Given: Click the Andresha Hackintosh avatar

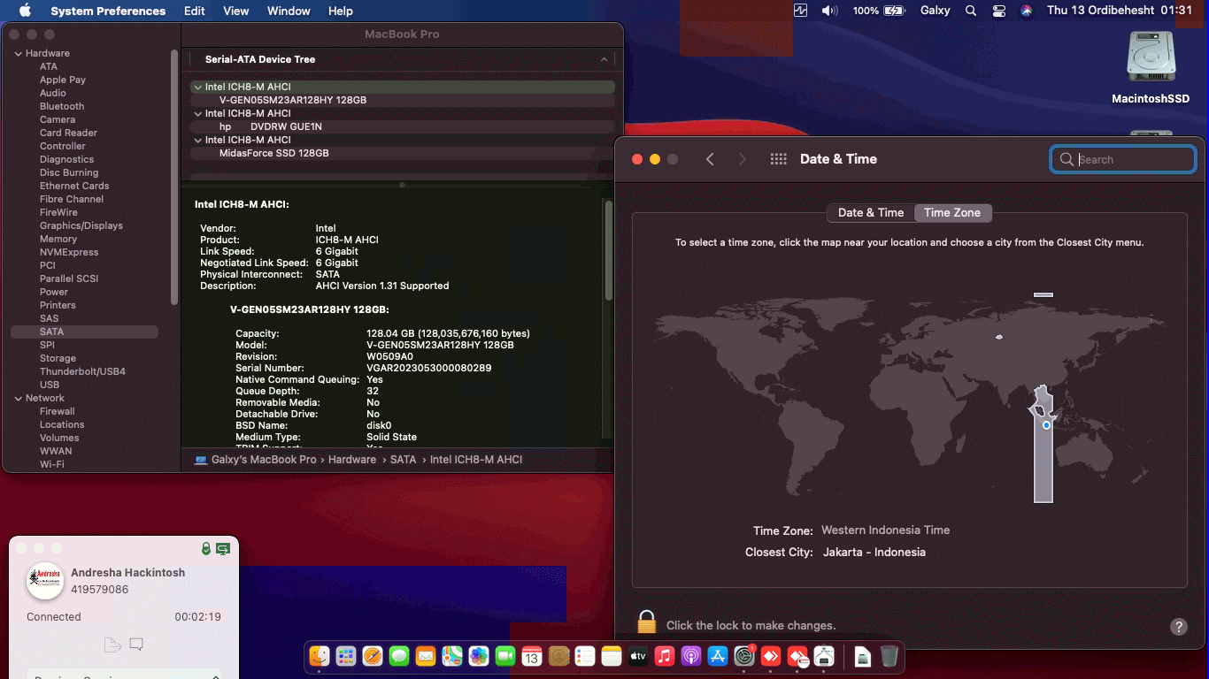Looking at the screenshot, I should click(x=44, y=581).
